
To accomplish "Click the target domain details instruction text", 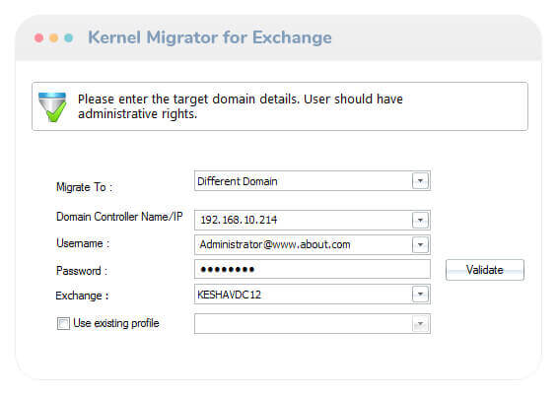I will pos(241,106).
